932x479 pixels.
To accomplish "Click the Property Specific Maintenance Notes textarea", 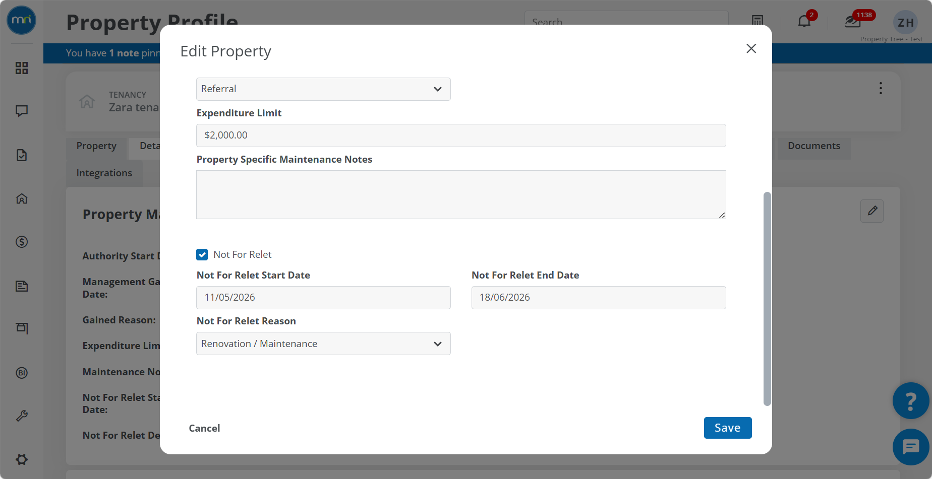I will pos(461,194).
